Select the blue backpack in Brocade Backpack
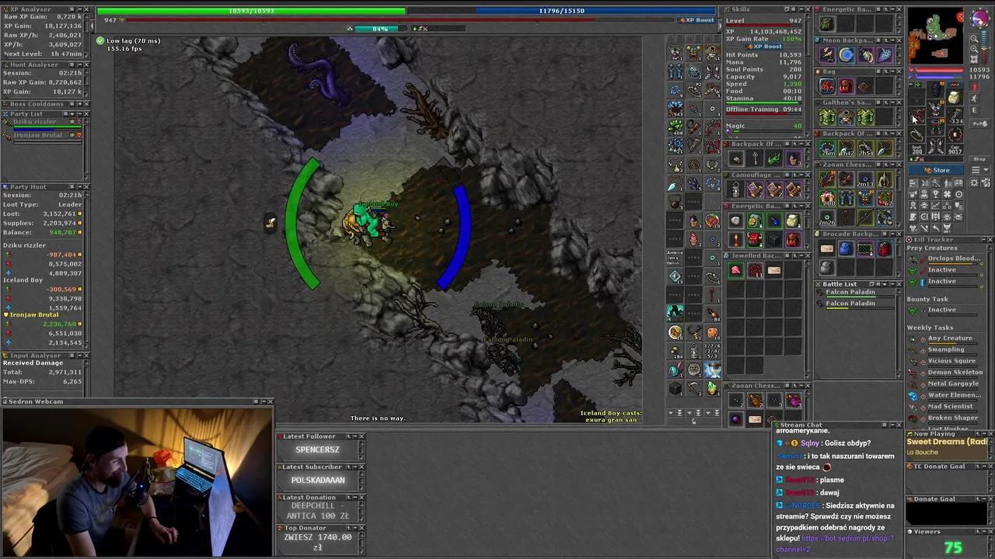The height and width of the screenshot is (559, 995). [x=846, y=248]
